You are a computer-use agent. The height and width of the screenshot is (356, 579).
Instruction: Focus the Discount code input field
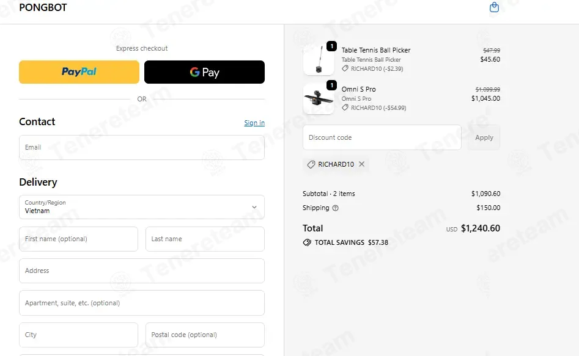click(382, 137)
